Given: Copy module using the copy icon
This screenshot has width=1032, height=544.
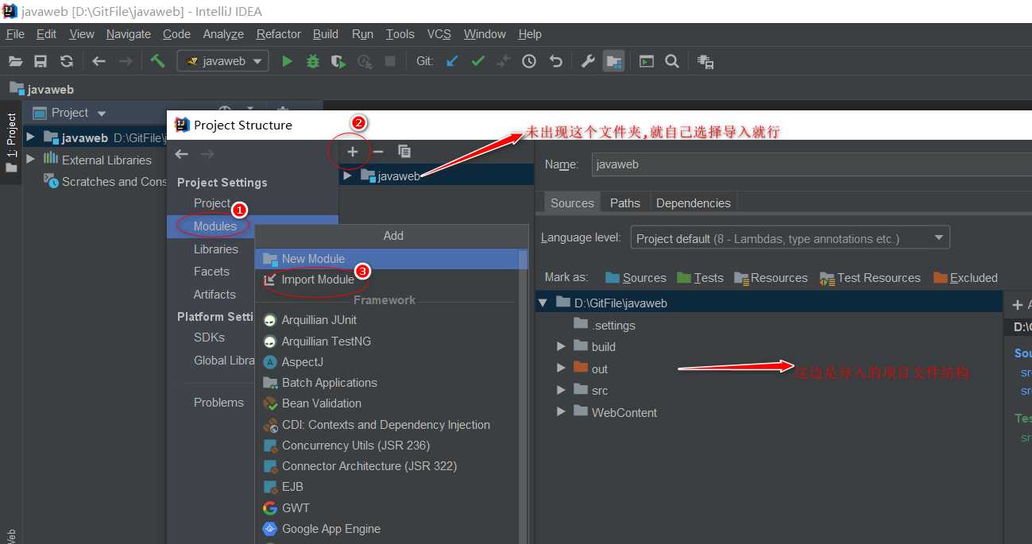Looking at the screenshot, I should tap(404, 151).
